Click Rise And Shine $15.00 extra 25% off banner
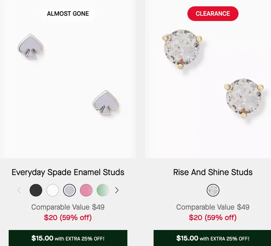This screenshot has height=246, width=271. pos(212,238)
